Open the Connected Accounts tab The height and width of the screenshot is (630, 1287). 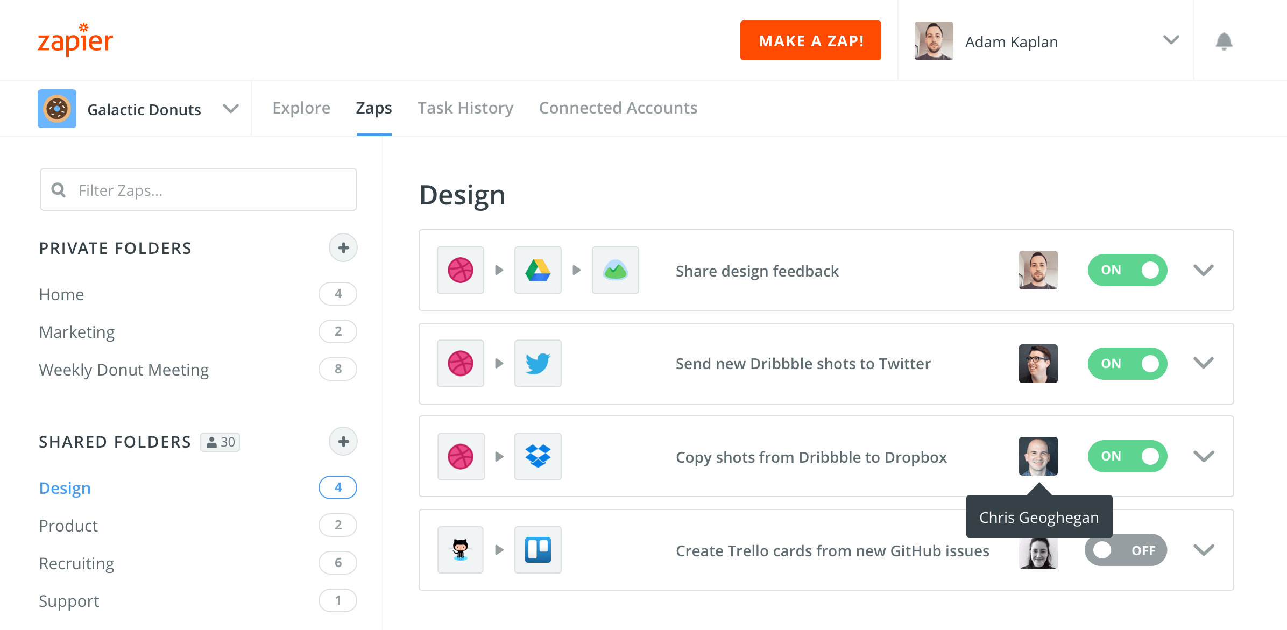tap(618, 108)
